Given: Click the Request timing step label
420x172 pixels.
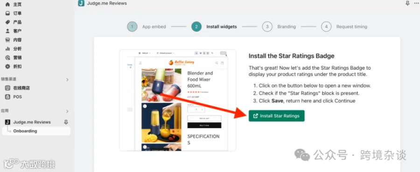Looking at the screenshot, I should point(352,26).
